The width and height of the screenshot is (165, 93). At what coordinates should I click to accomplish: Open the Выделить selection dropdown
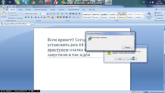(x=159, y=18)
